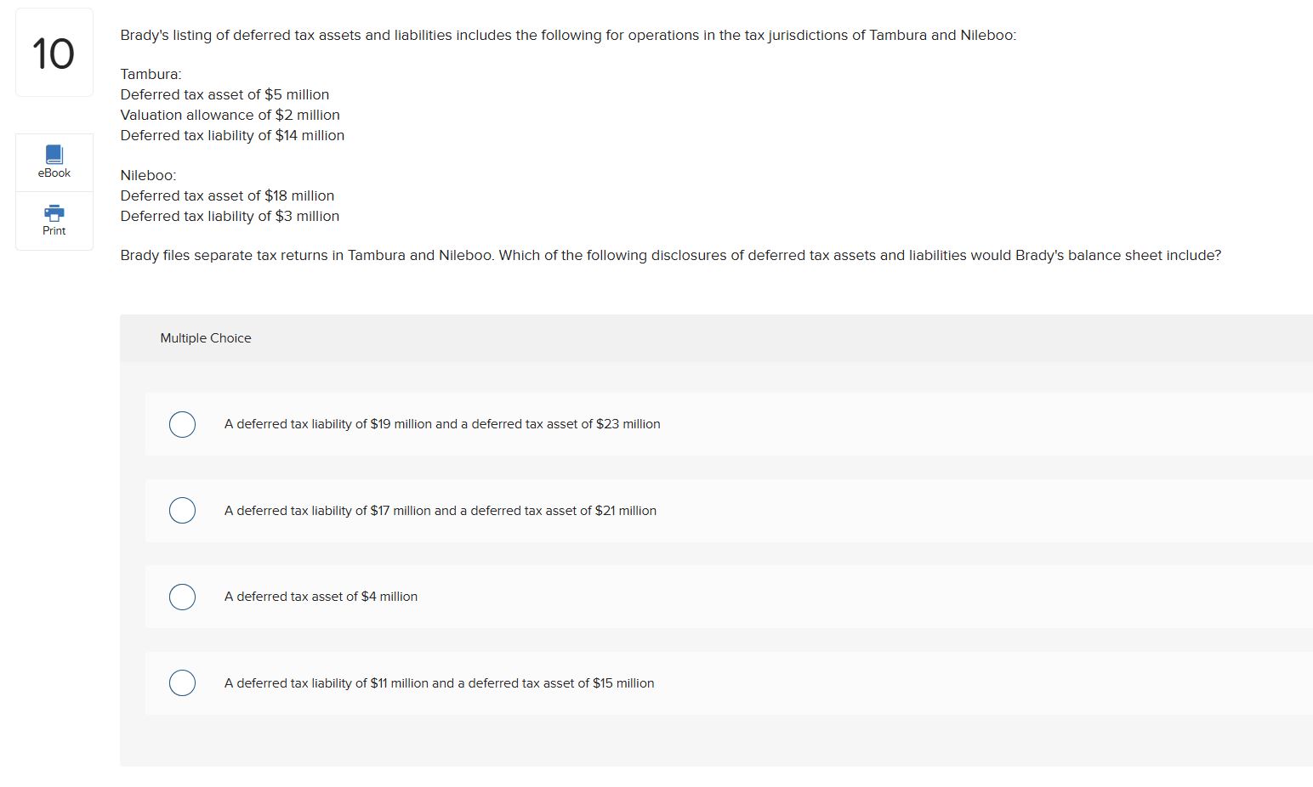Select the blue book eBook icon

click(54, 154)
